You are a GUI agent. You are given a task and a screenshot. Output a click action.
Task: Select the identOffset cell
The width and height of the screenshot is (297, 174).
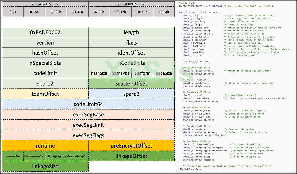[131, 53]
